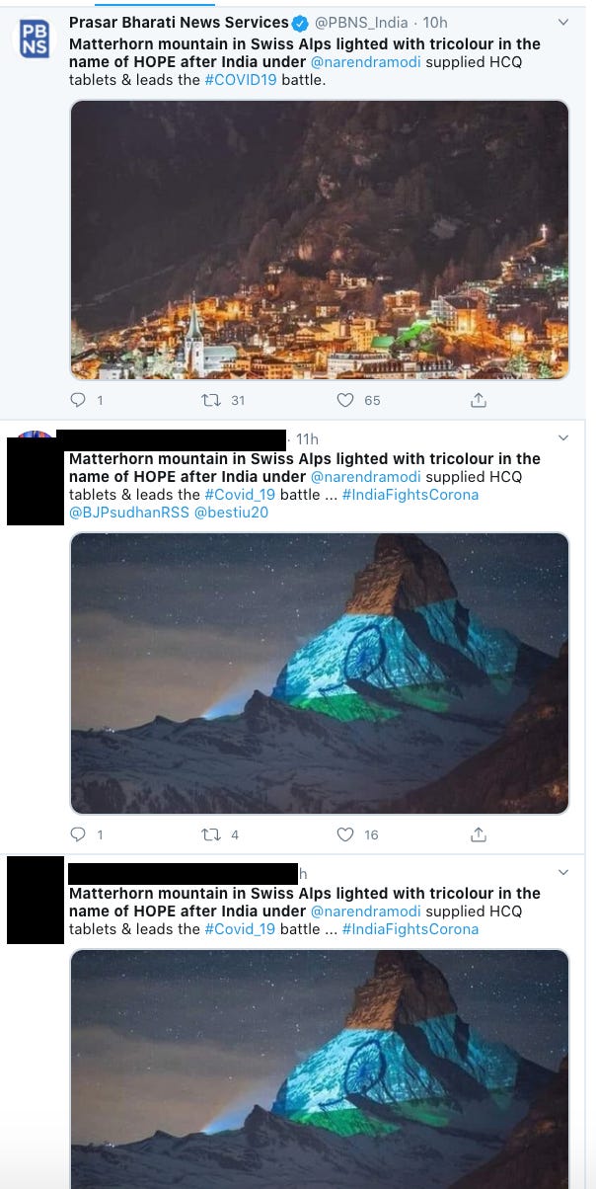Retweet the second tweet with 4 retweets

click(209, 834)
